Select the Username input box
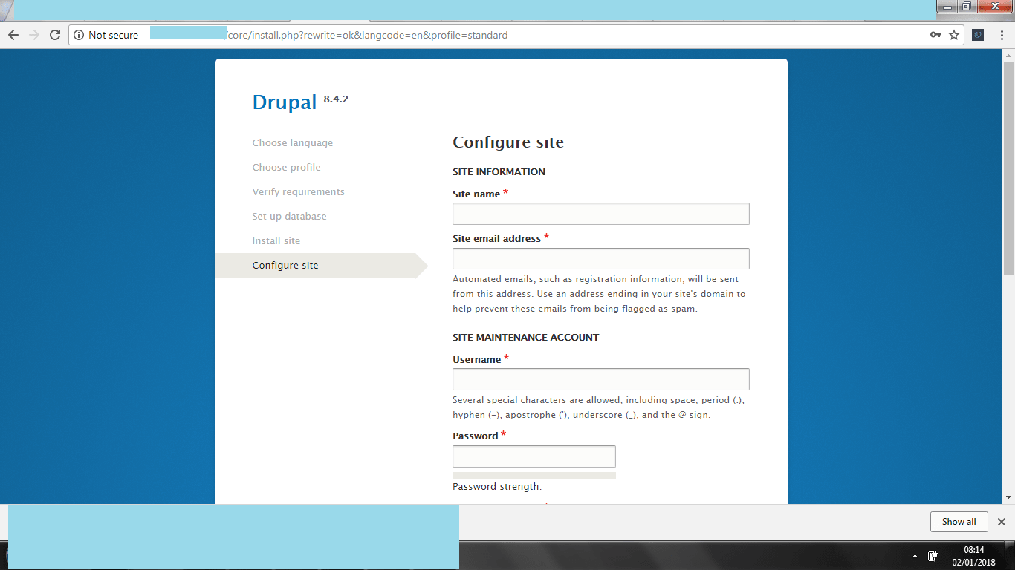 (600, 379)
